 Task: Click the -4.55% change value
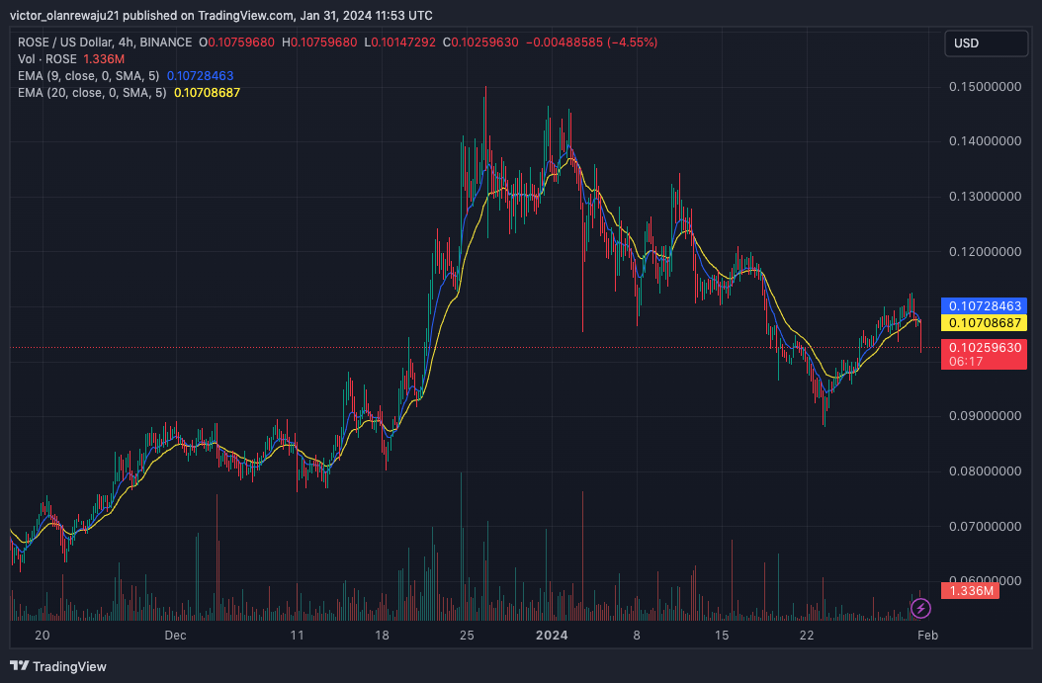coord(632,42)
